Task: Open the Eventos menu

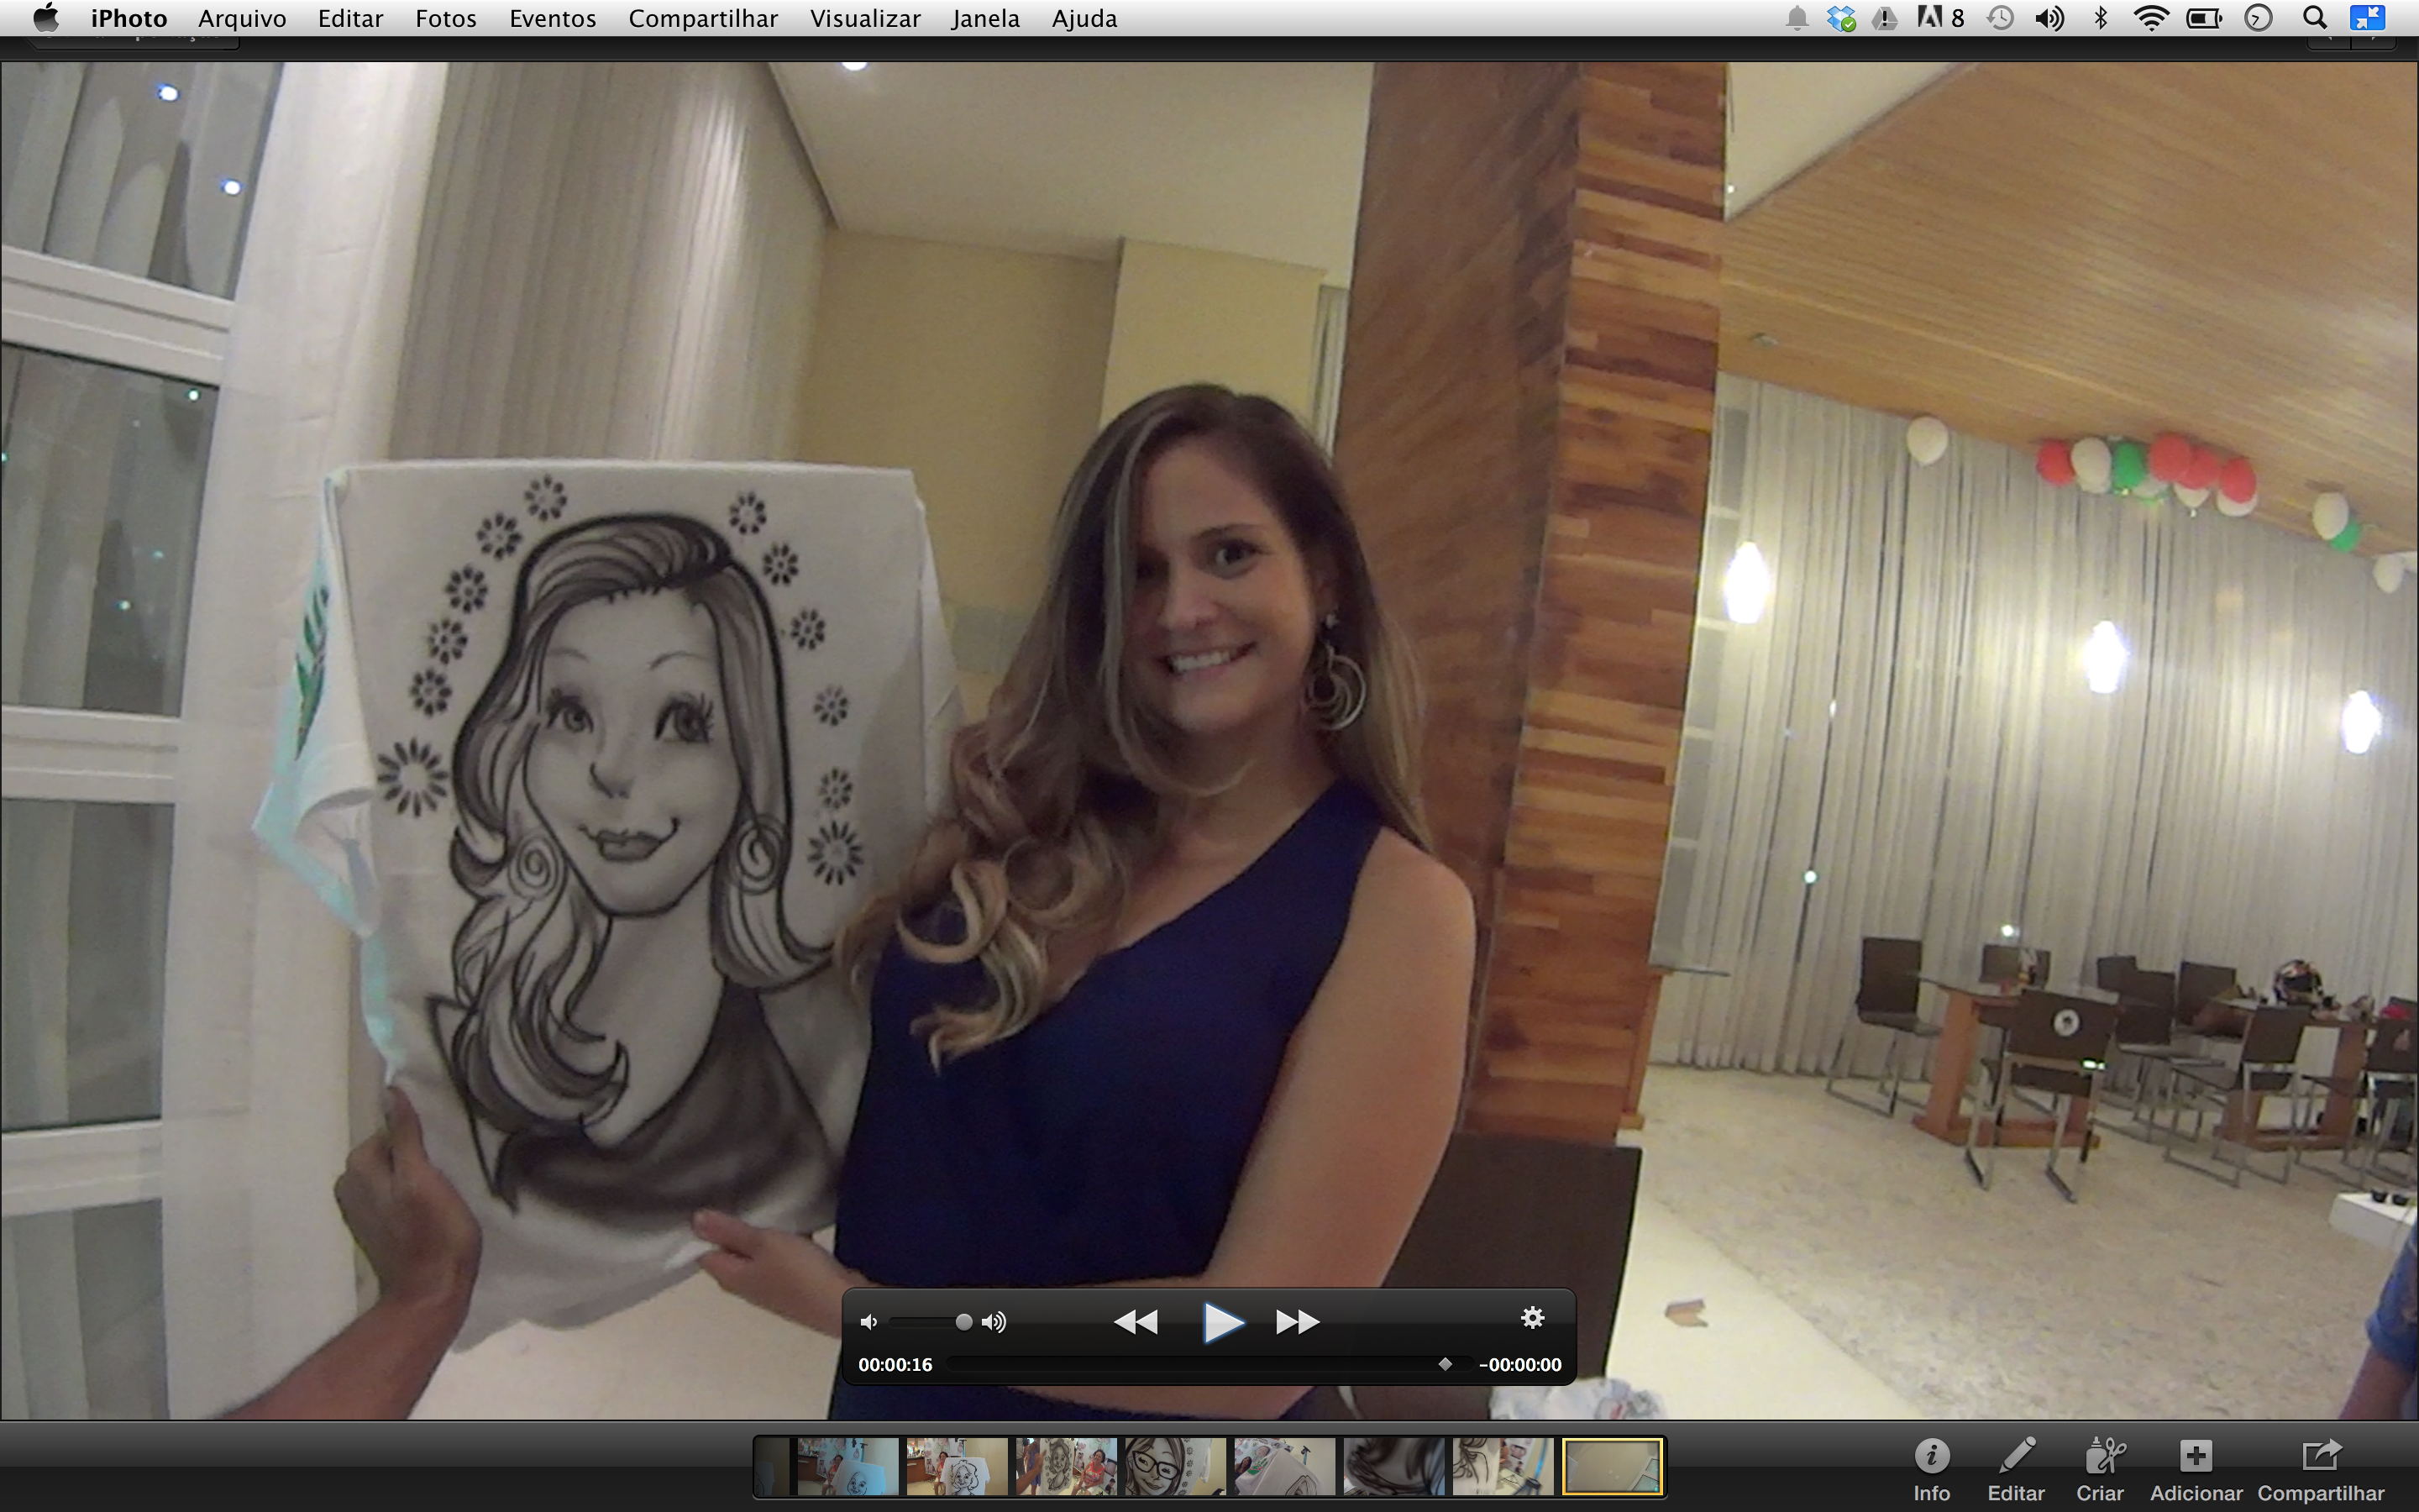Action: coord(553,18)
